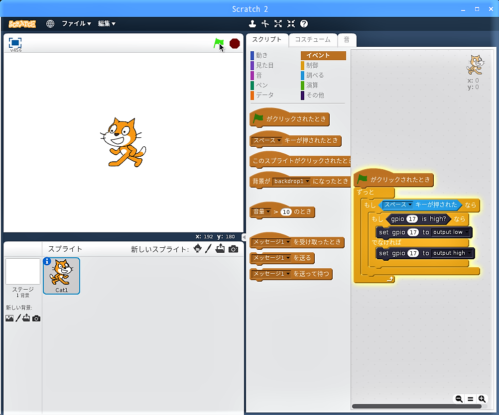This screenshot has height=415, width=499.
Task: Select the イベント block category
Action: click(323, 55)
